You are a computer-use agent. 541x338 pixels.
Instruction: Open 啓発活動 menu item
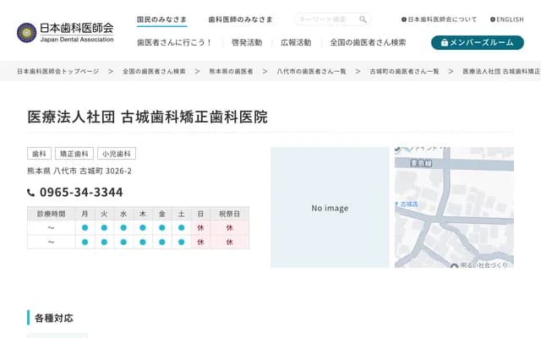[x=246, y=42]
